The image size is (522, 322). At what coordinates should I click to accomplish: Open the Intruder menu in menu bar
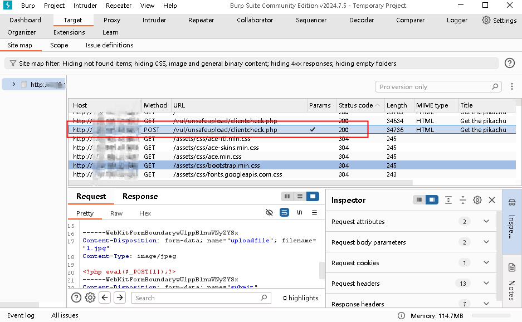click(85, 6)
